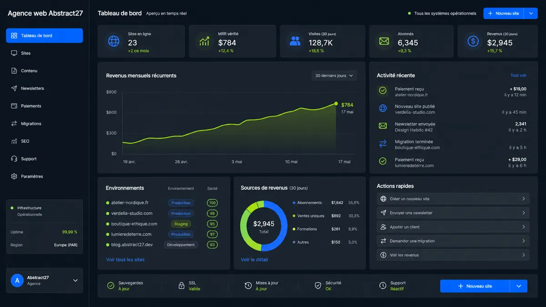Click the Production badge for lumieredeterre.com

[x=181, y=234]
